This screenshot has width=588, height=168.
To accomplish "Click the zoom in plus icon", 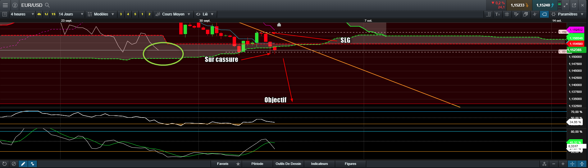I will [x=563, y=164].
